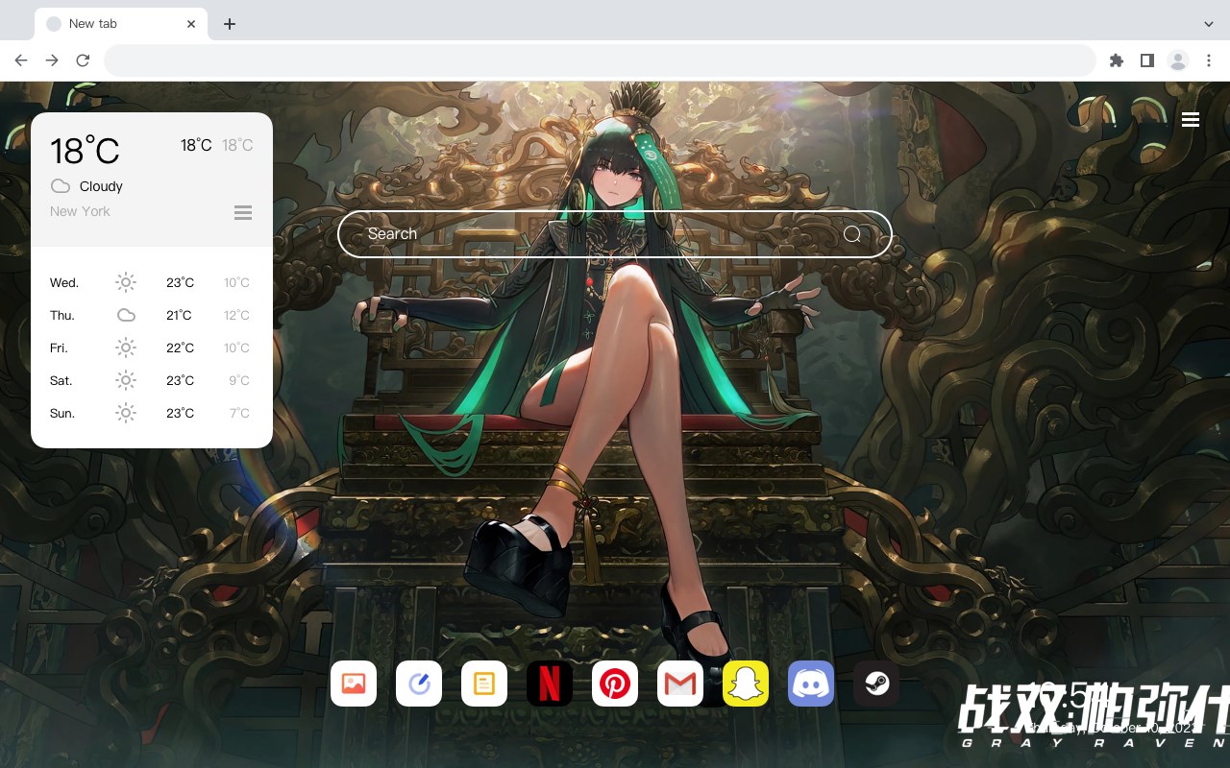Click the Fri. forecast day label

click(x=60, y=348)
